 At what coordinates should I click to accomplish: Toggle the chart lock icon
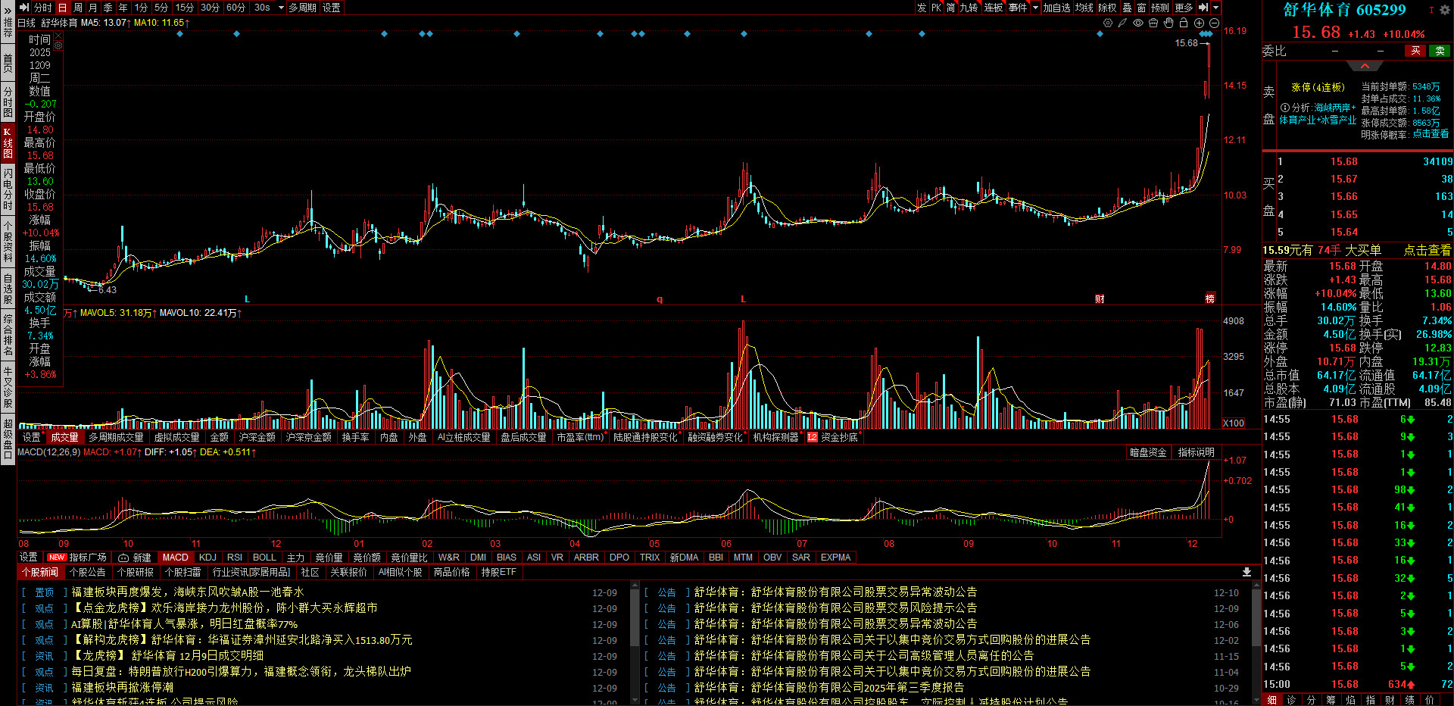[x=1184, y=23]
